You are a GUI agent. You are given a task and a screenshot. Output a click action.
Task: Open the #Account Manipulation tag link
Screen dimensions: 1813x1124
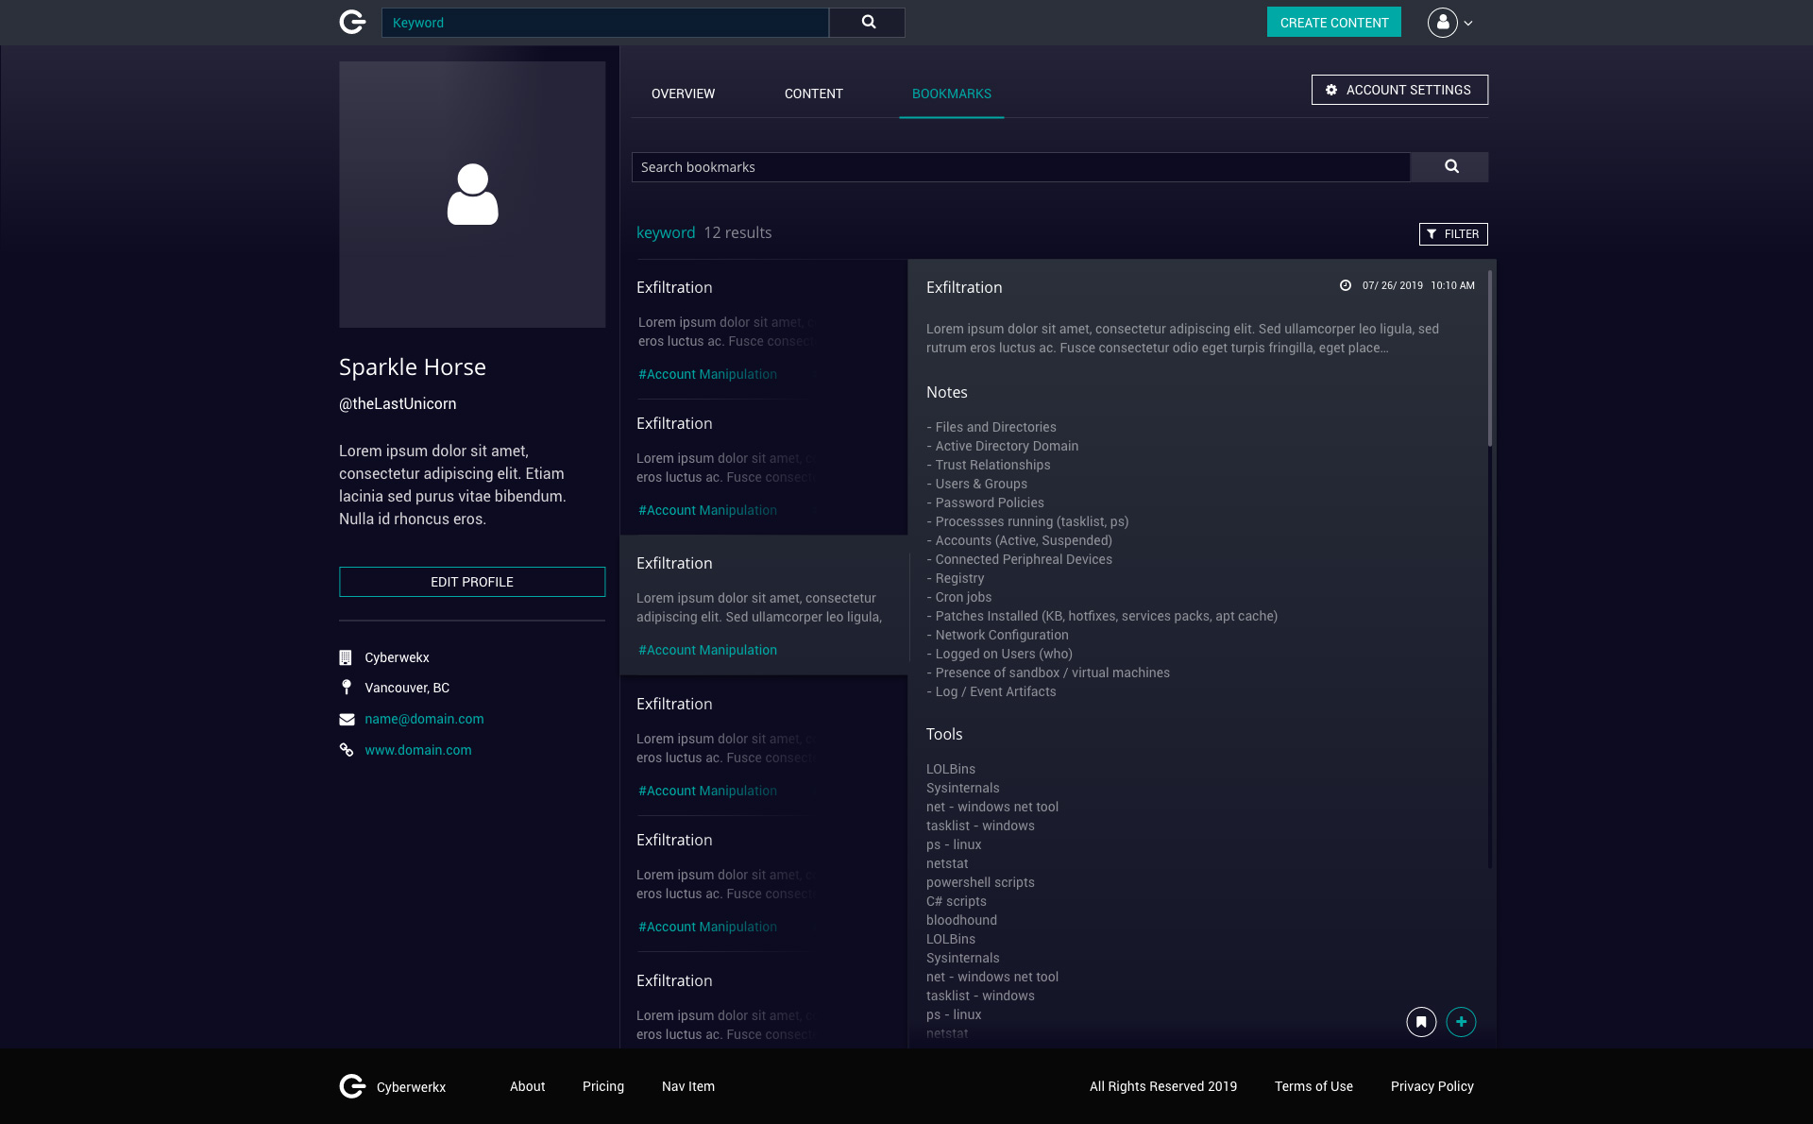(x=706, y=650)
